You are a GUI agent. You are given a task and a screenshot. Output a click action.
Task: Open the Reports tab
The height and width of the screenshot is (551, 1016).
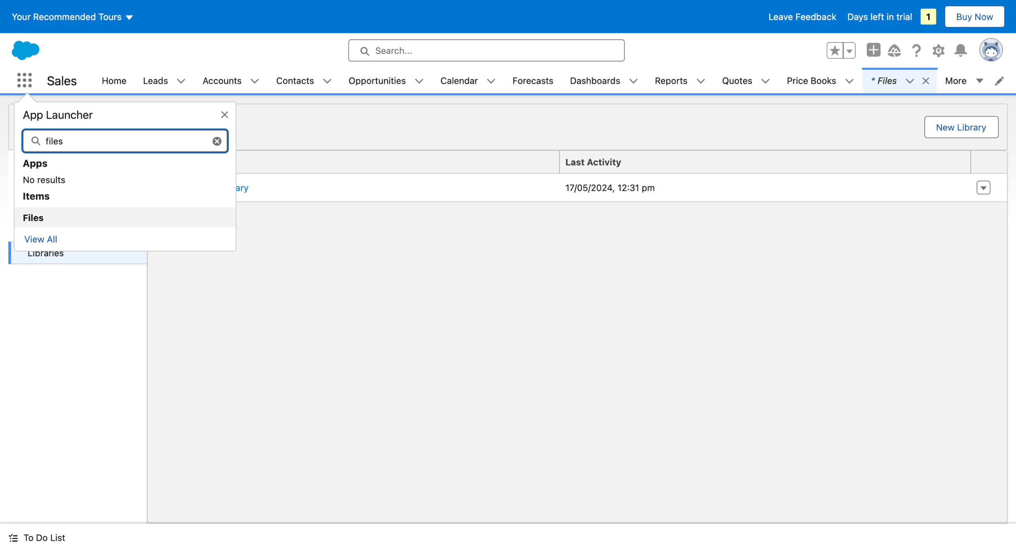tap(671, 81)
